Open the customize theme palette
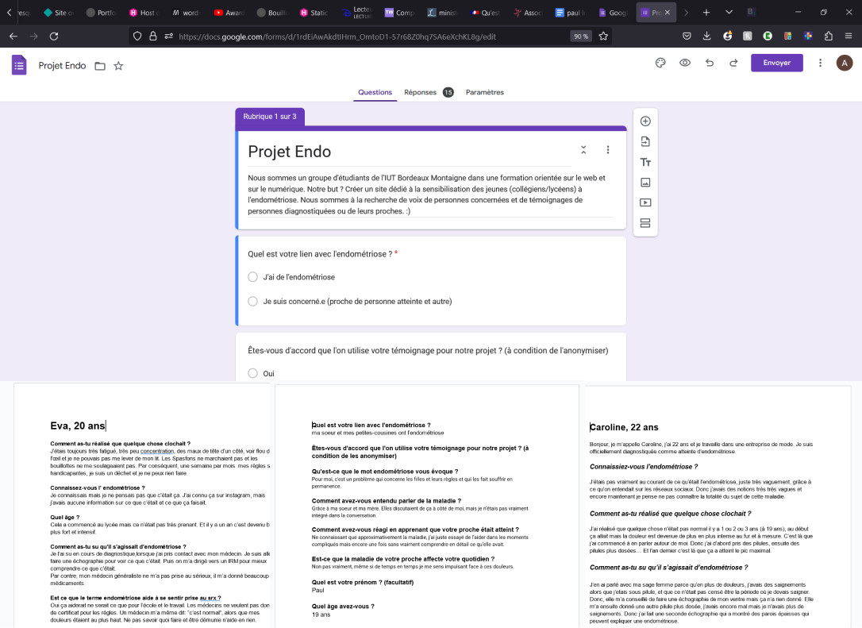862x628 pixels. click(x=660, y=64)
